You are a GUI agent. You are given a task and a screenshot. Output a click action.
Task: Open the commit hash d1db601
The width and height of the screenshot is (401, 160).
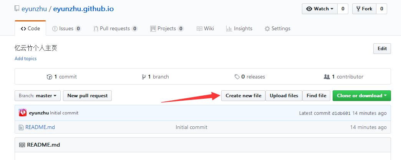pos(341,113)
